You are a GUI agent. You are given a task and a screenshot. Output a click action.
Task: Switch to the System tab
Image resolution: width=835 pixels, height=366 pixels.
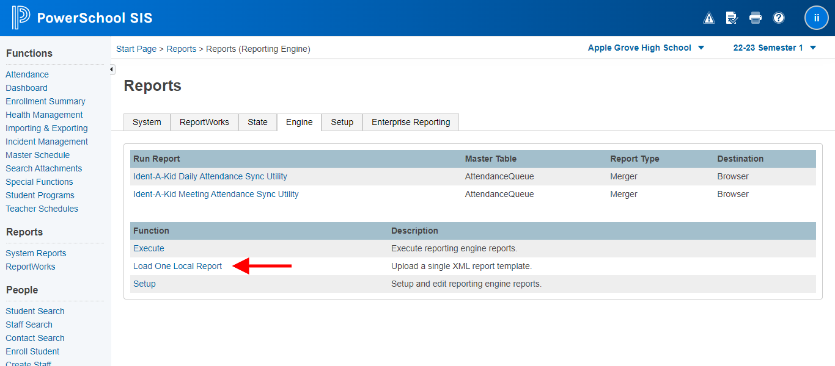pyautogui.click(x=147, y=122)
